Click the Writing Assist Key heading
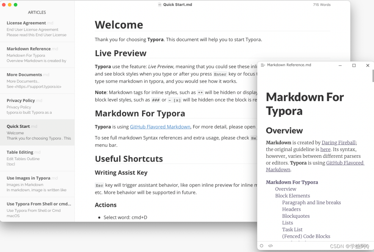Image resolution: width=374 pixels, height=252 pixels. click(121, 173)
